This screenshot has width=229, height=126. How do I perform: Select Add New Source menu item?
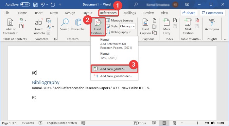[114, 69]
